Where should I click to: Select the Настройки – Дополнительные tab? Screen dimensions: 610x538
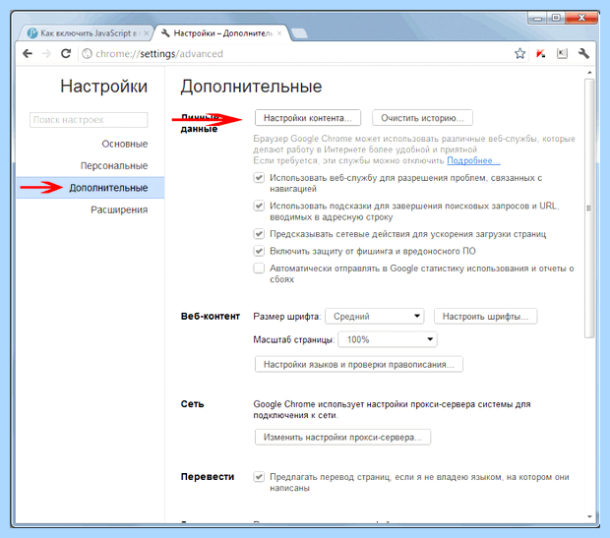point(221,33)
